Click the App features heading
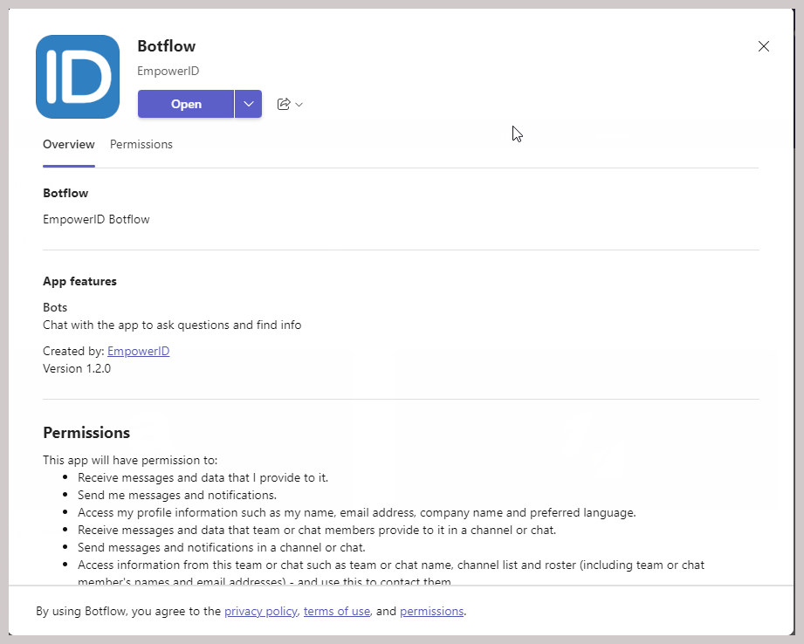 pos(79,281)
